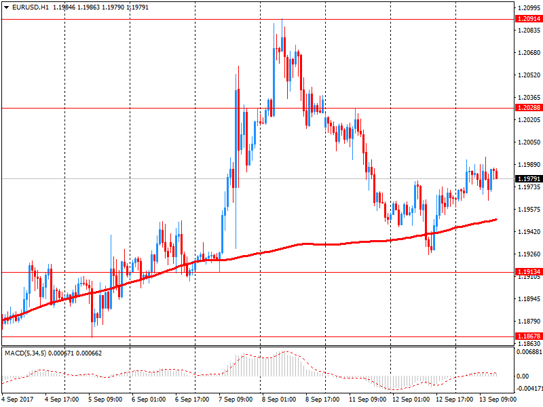The height and width of the screenshot is (407, 543).
Task: Click the MACD scale value -0.004171
Action: (529, 389)
